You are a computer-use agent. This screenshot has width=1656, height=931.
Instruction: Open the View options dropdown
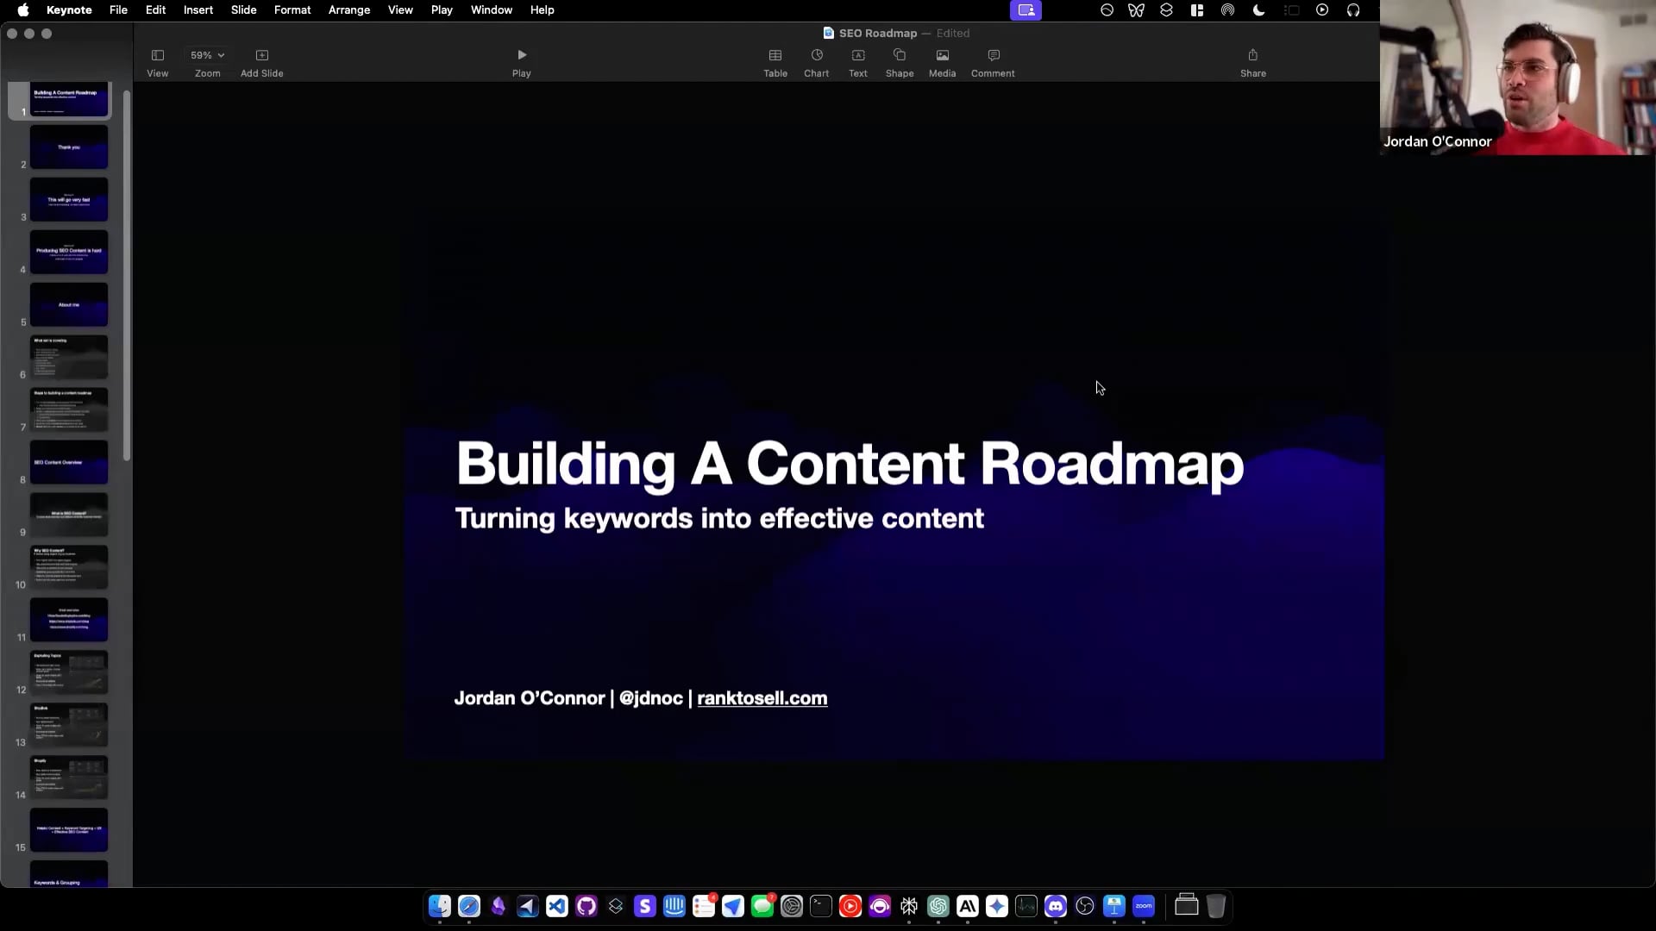coord(158,61)
